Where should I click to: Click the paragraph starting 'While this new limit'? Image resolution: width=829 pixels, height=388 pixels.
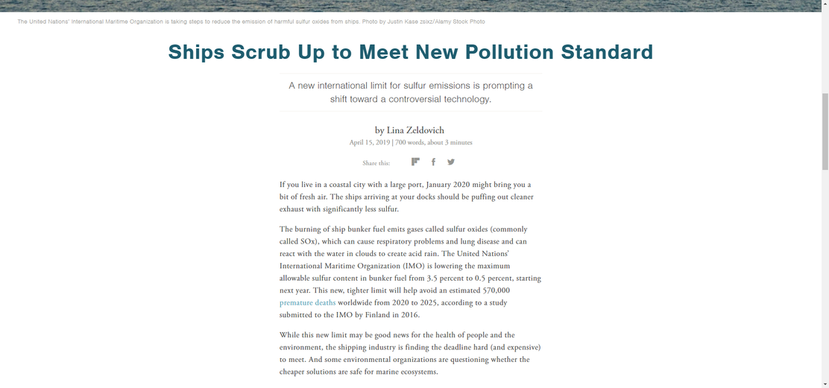tap(410, 353)
